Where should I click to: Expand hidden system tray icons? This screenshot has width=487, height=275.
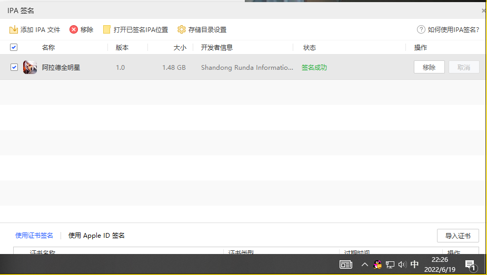(364, 265)
